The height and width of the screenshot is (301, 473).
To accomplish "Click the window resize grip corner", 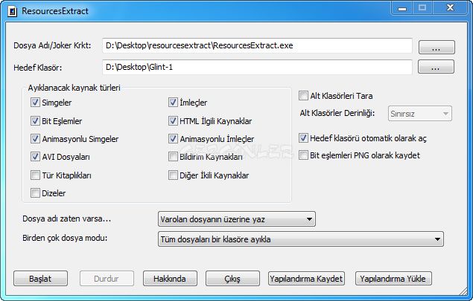I will click(463, 291).
